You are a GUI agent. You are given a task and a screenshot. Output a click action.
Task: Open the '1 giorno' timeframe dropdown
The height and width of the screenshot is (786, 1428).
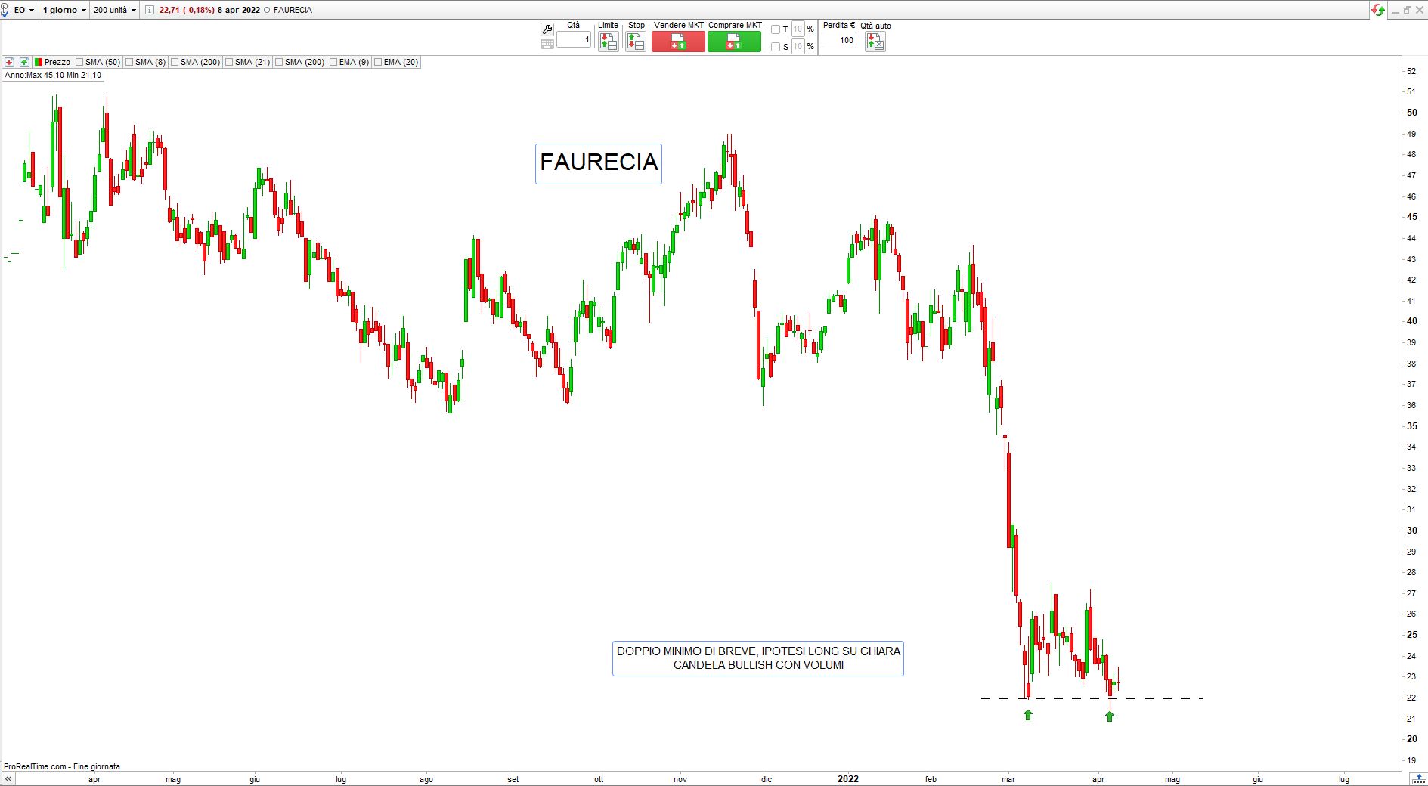pos(64,10)
